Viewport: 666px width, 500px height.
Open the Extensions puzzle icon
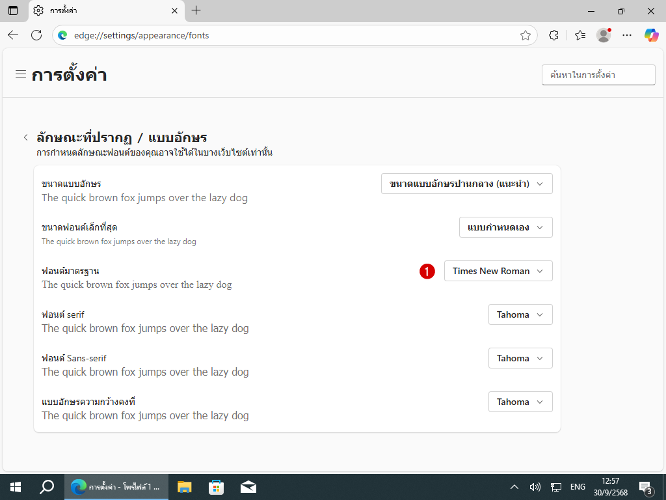tap(554, 35)
